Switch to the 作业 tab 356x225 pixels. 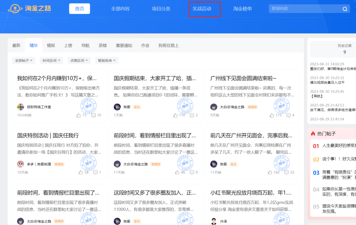pyautogui.click(x=145, y=46)
